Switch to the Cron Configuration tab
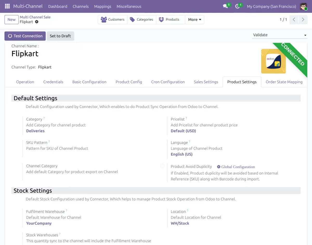This screenshot has height=245, width=312. click(168, 82)
